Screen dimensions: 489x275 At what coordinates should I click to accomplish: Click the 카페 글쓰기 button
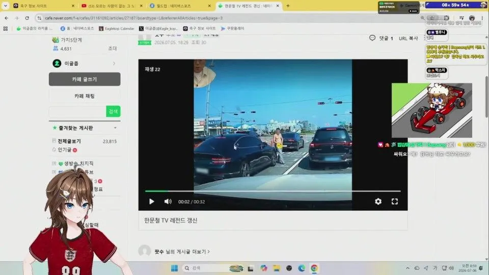[85, 79]
